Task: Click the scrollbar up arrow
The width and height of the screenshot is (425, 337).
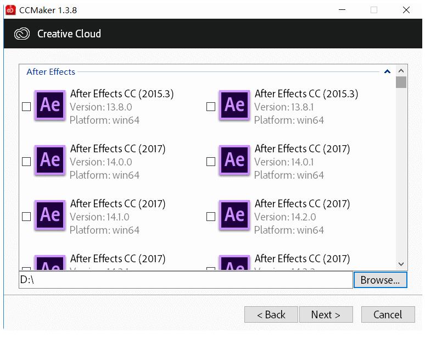Action: (401, 71)
